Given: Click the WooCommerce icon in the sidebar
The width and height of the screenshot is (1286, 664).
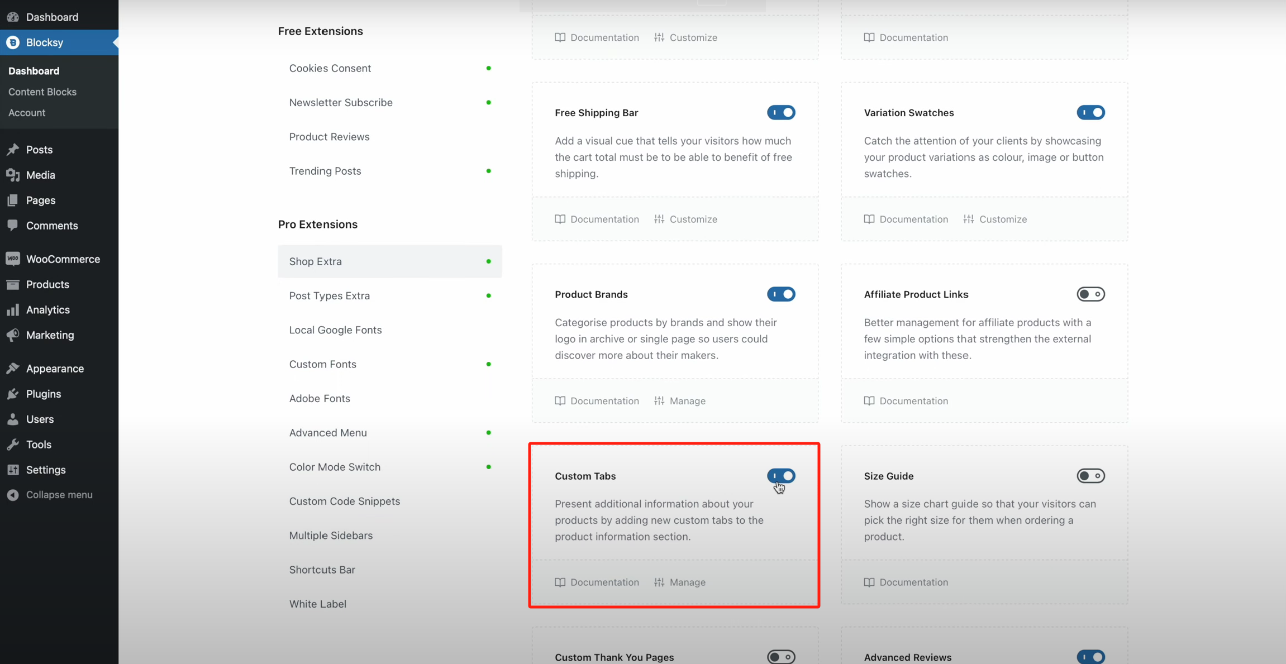Looking at the screenshot, I should 13,259.
